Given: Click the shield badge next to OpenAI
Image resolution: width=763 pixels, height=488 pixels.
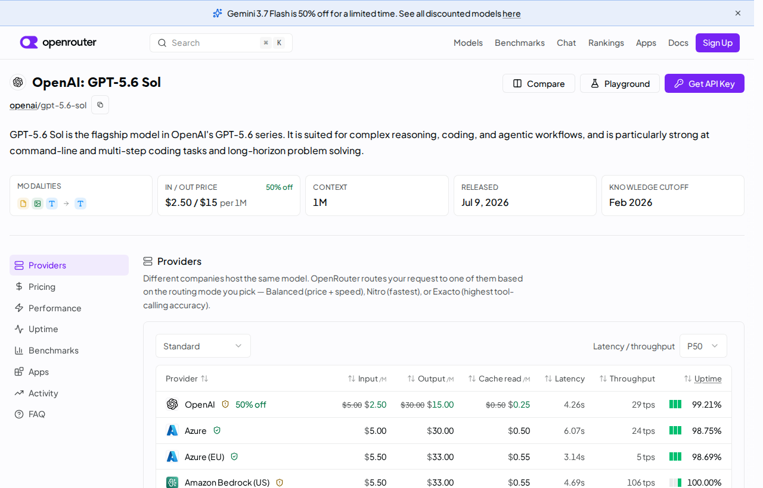Looking at the screenshot, I should 225,404.
